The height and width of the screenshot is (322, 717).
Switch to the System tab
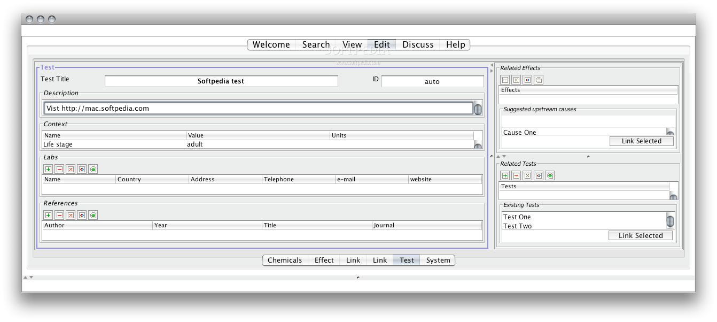pos(438,260)
